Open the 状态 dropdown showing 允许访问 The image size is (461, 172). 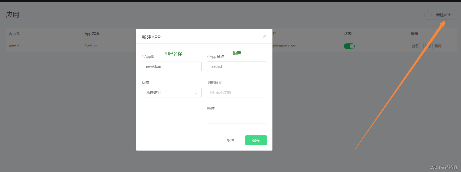coord(172,93)
